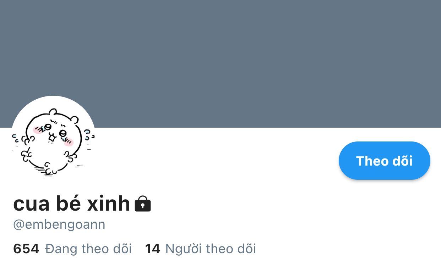441x267 pixels.
Task: Click the 654 following count
Action: click(x=26, y=249)
